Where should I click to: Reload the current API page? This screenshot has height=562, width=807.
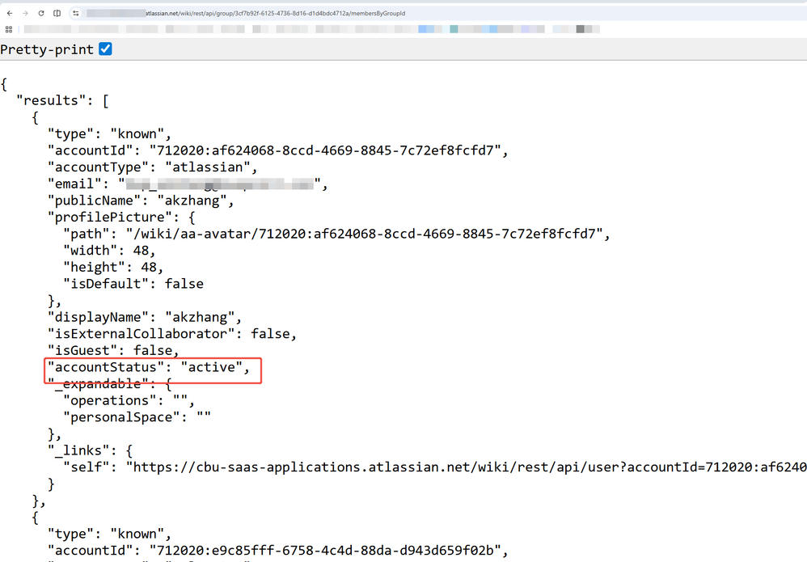point(41,14)
